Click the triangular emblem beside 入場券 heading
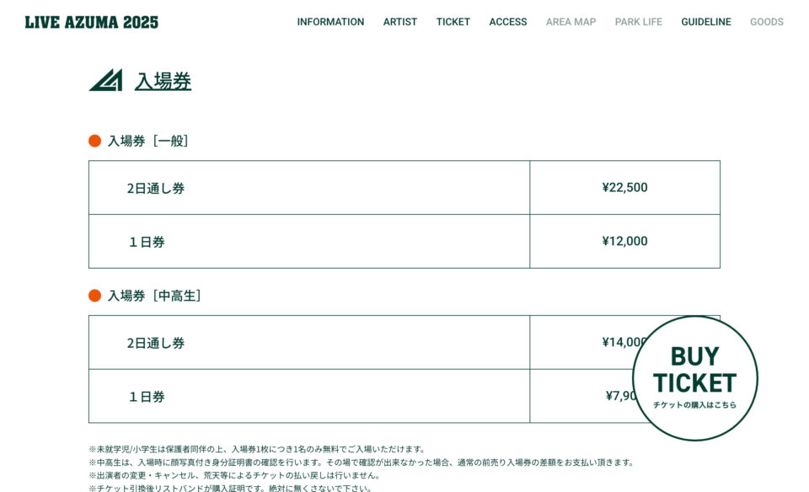Viewport: 809px width, 492px height. click(x=106, y=80)
